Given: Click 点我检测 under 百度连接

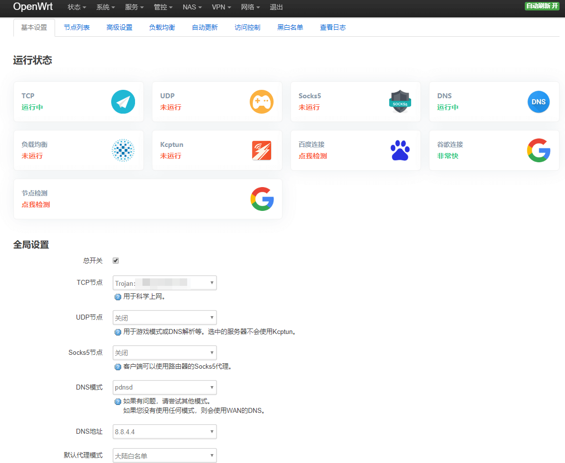Looking at the screenshot, I should pyautogui.click(x=312, y=156).
